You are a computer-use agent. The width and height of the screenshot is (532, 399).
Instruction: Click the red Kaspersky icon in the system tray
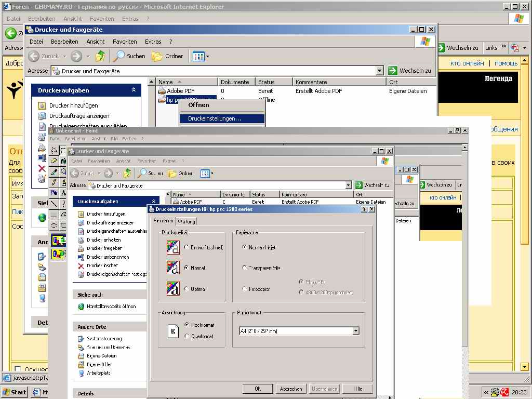(x=504, y=392)
